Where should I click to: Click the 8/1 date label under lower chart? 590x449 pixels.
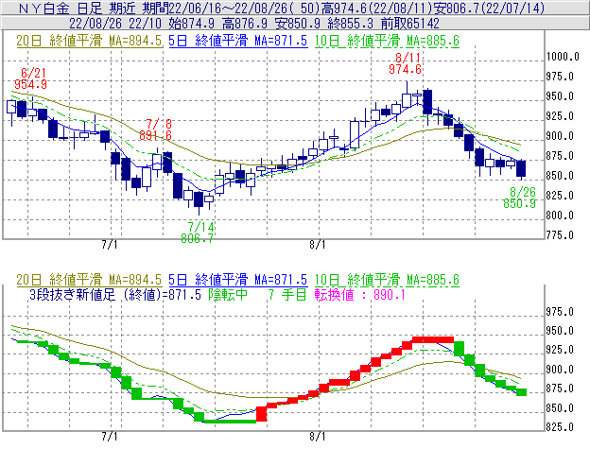(318, 437)
